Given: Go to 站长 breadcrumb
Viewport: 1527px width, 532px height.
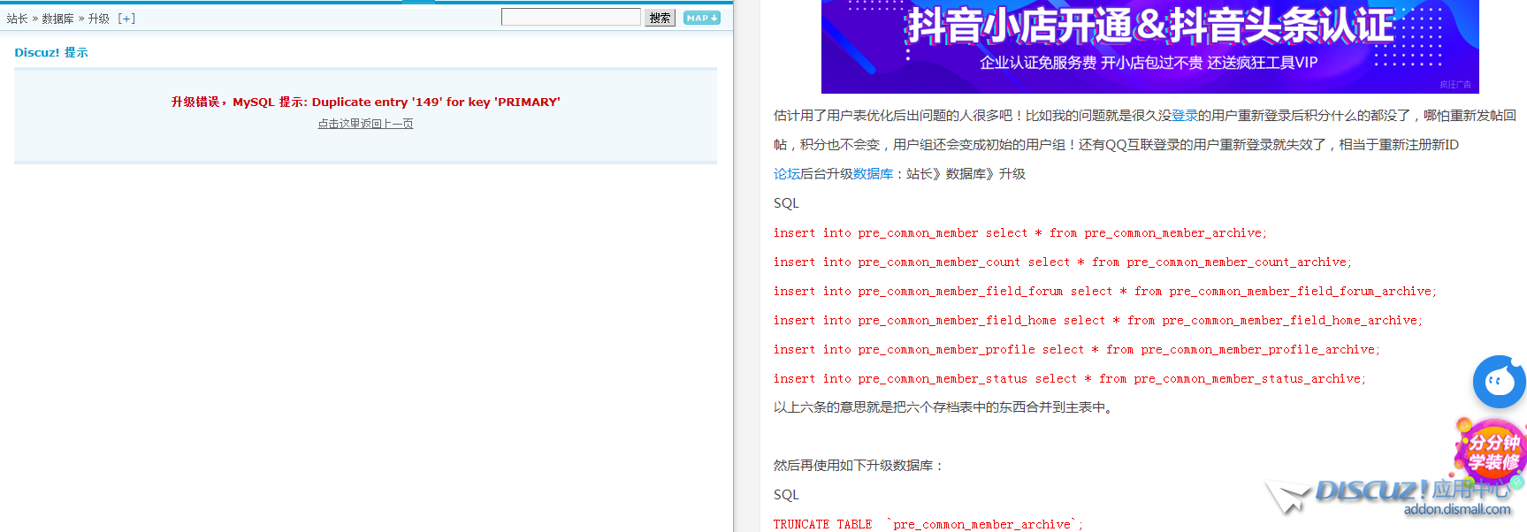Looking at the screenshot, I should pos(18,19).
